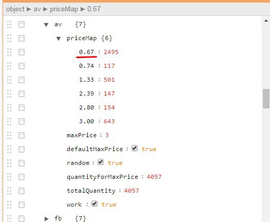Image resolution: width=270 pixels, height=222 pixels.
Task: Click drag handle on the 2.80 row
Action: pos(9,108)
